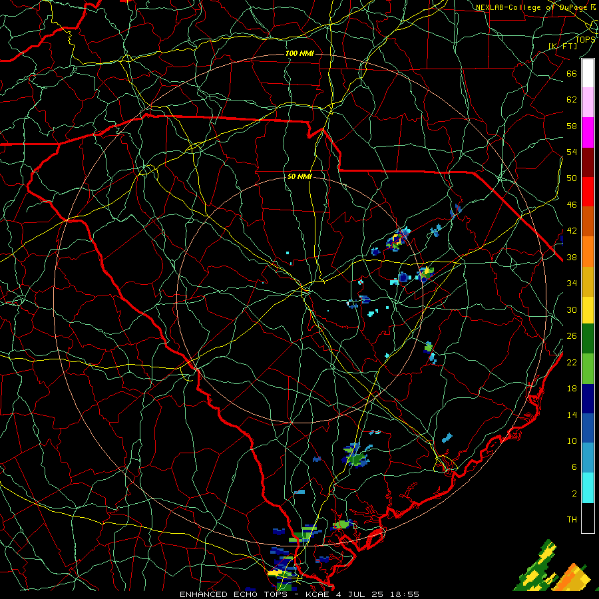Pick the dark green legend swatch
The width and height of the screenshot is (599, 599).
tap(588, 339)
